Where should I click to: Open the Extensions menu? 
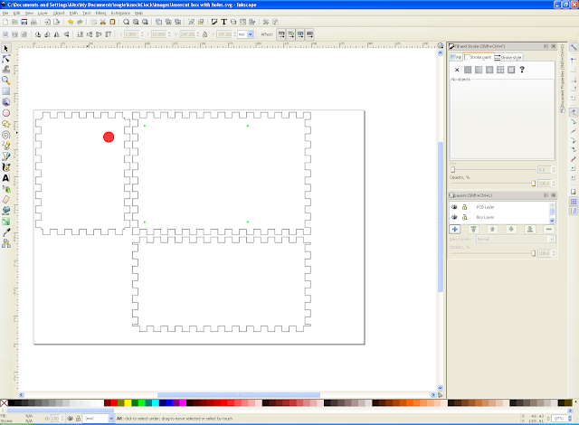click(120, 13)
